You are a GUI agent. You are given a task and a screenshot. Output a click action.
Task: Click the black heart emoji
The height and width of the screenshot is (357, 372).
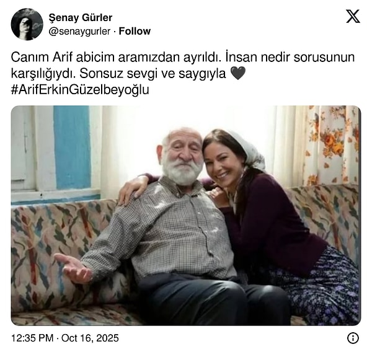point(238,73)
